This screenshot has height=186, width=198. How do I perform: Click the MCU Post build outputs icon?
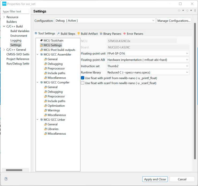pos(41,50)
